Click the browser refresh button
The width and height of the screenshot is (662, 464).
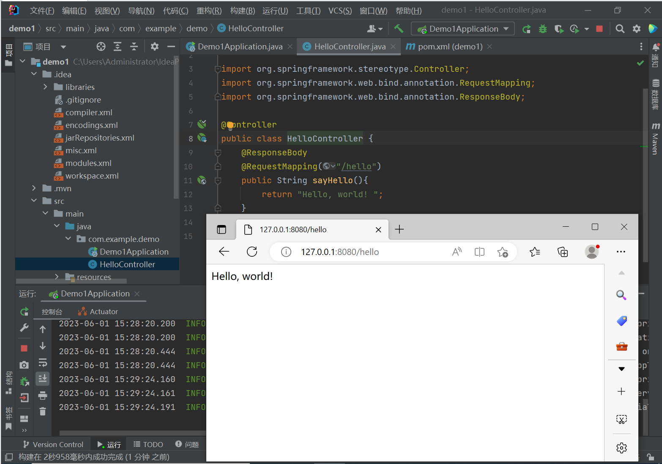(x=252, y=252)
